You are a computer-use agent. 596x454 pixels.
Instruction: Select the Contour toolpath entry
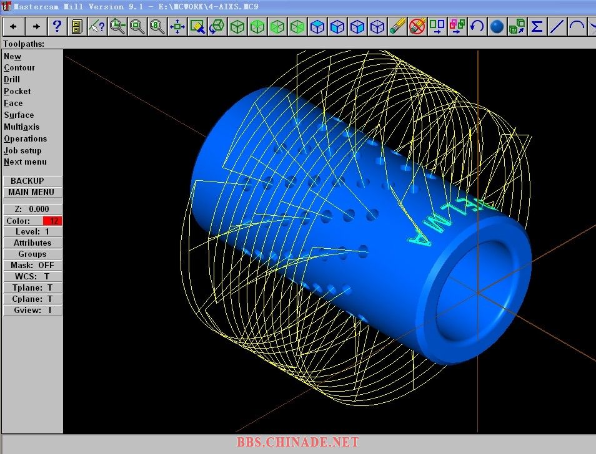tap(19, 67)
